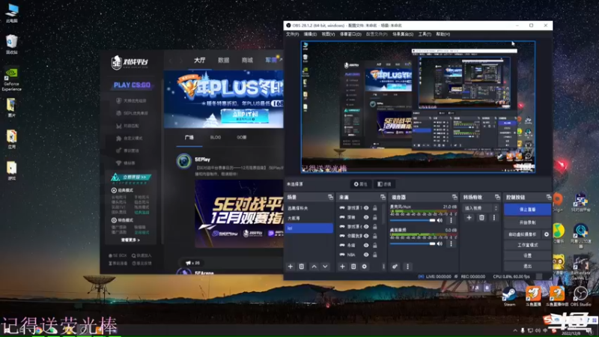
Task: Open the 文件(F) menu in OBS
Action: pos(292,34)
